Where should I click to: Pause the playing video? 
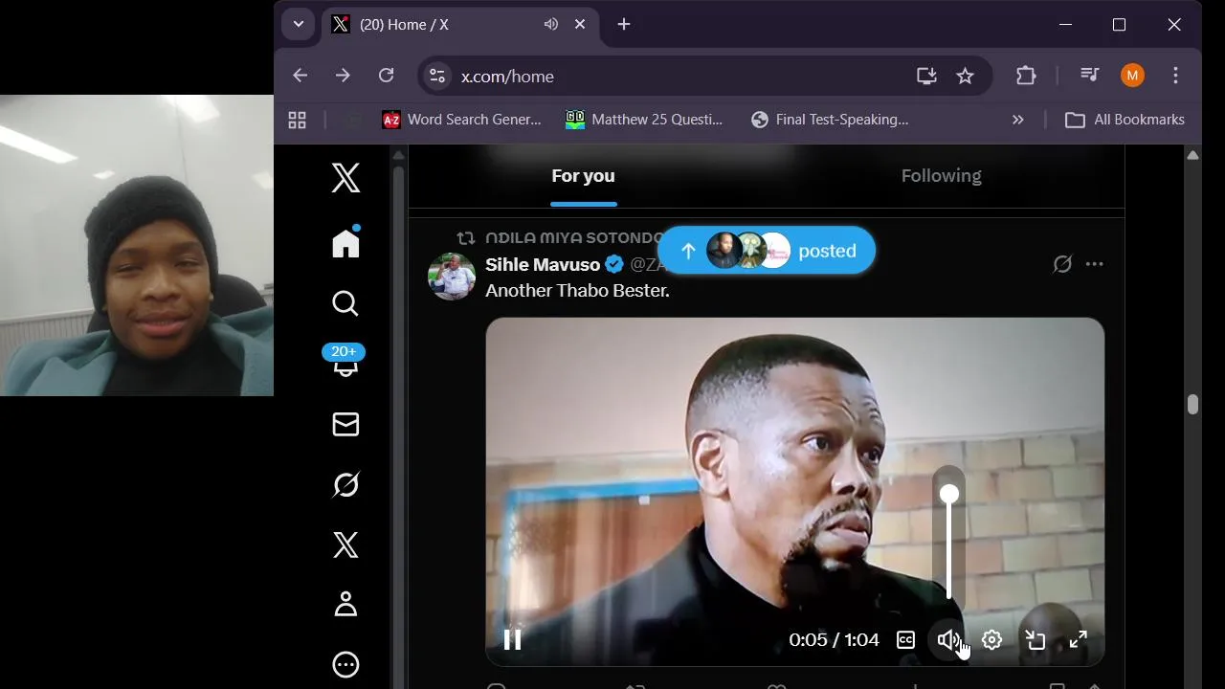512,639
